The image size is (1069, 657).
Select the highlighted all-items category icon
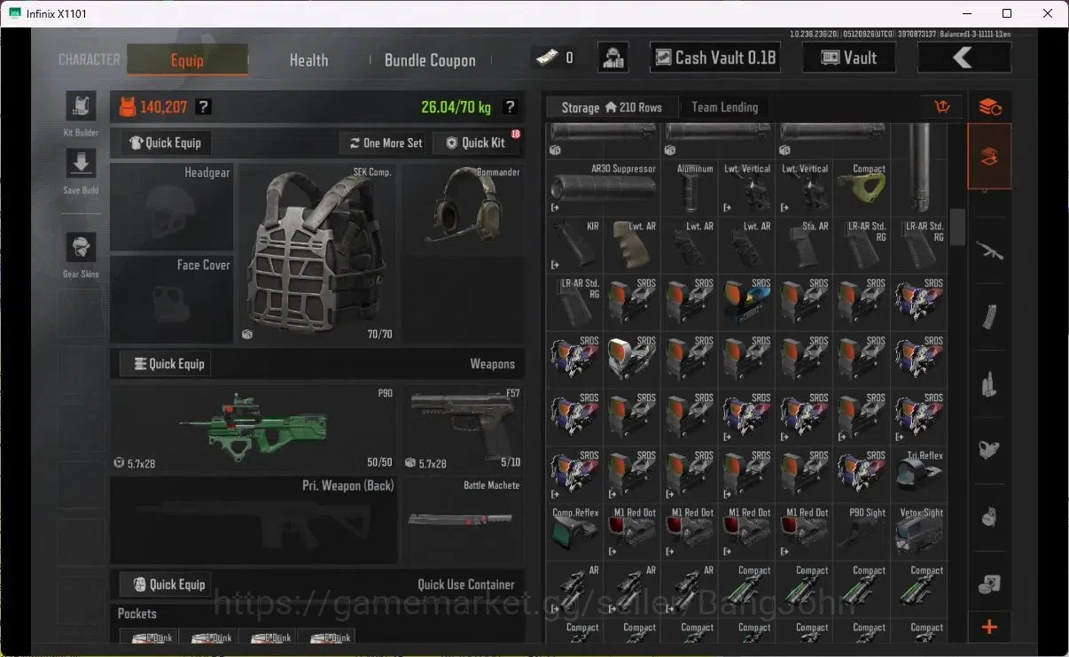pyautogui.click(x=990, y=157)
